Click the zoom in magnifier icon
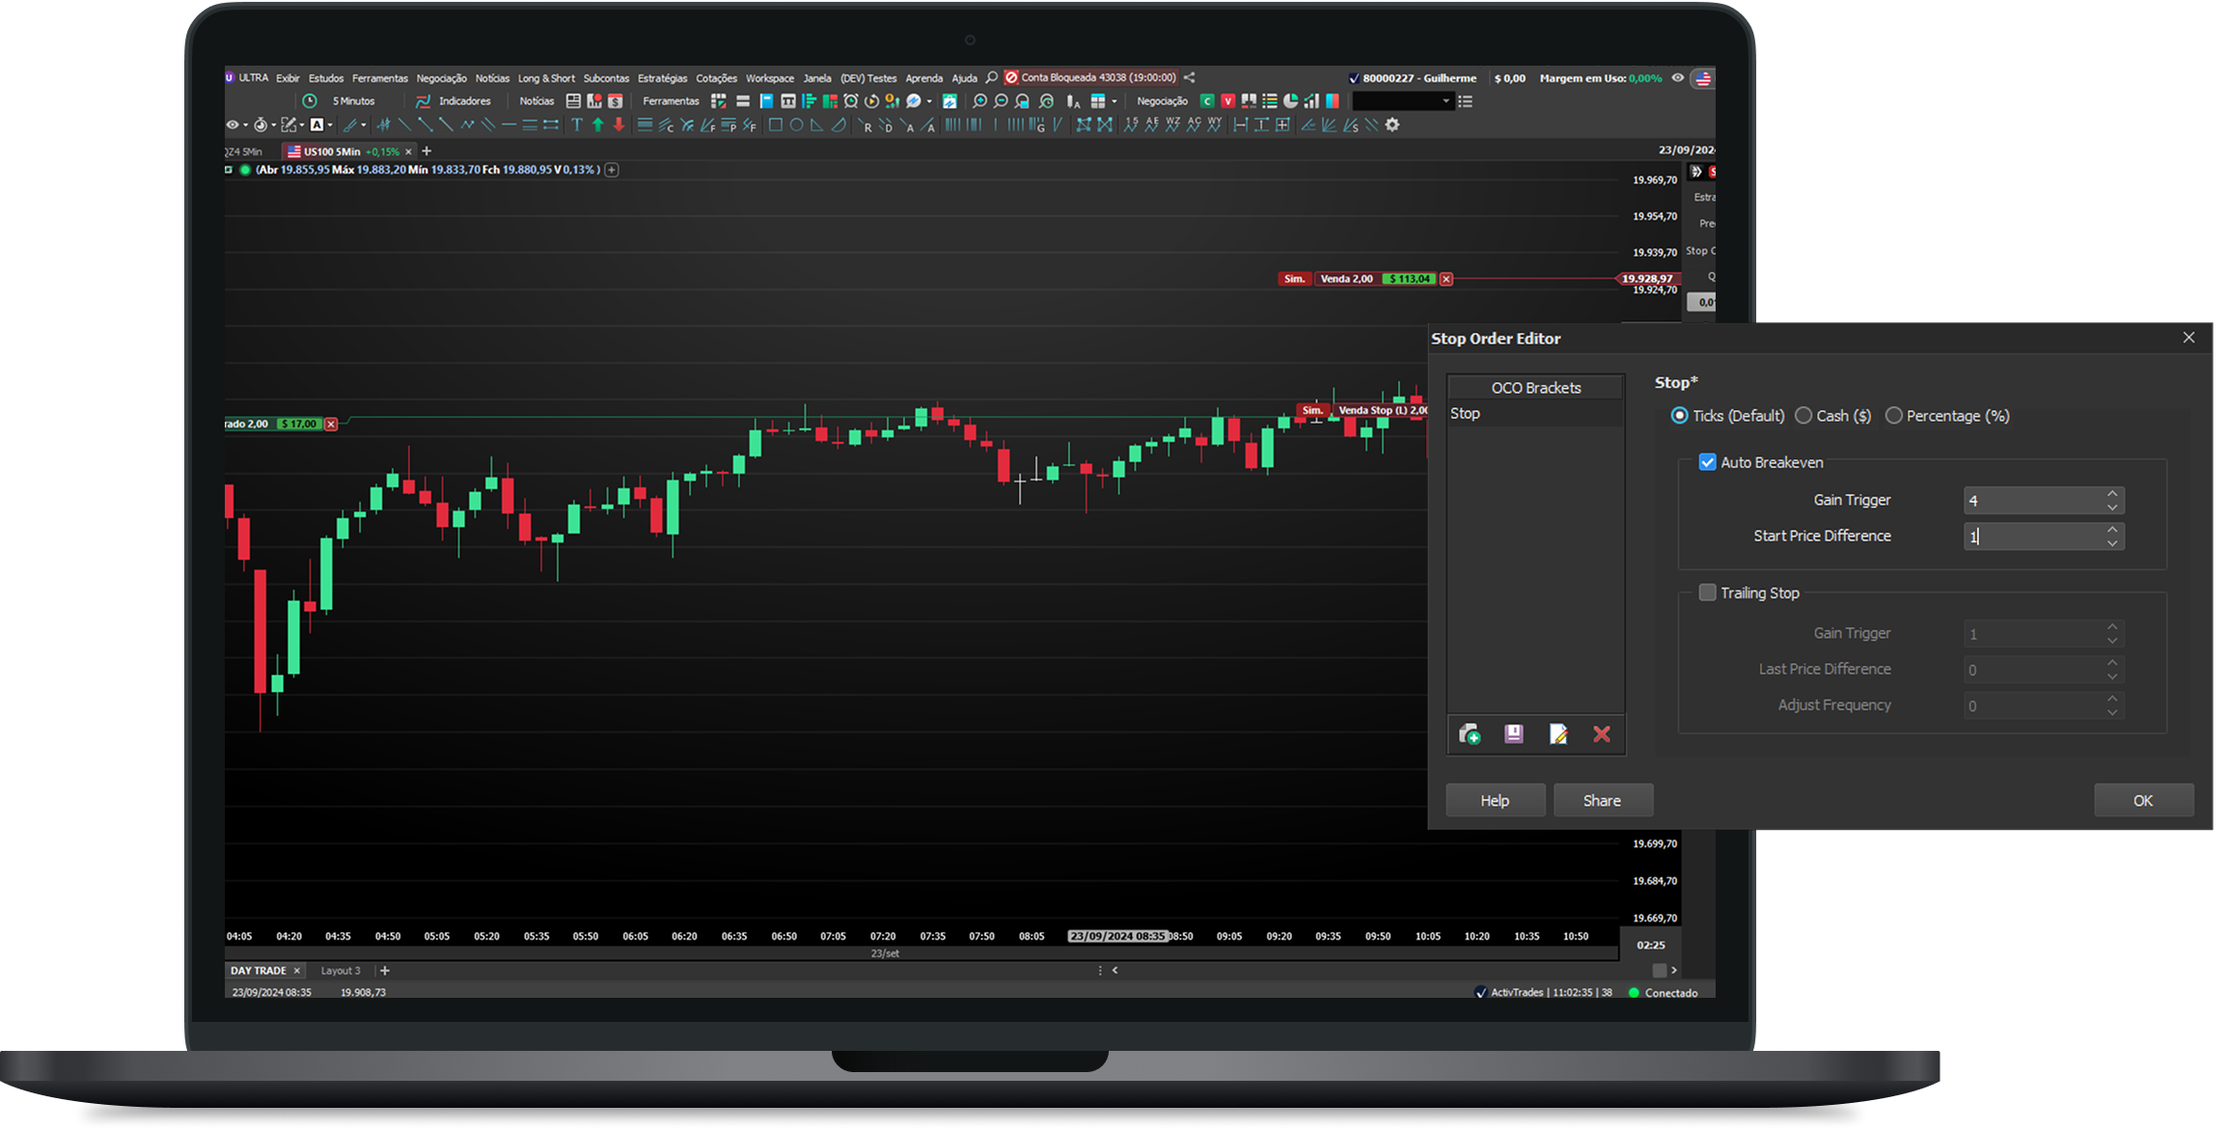 click(x=979, y=101)
